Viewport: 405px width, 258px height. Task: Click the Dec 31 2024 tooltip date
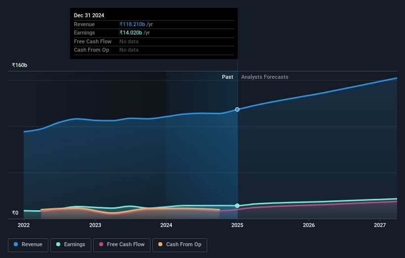(x=89, y=15)
